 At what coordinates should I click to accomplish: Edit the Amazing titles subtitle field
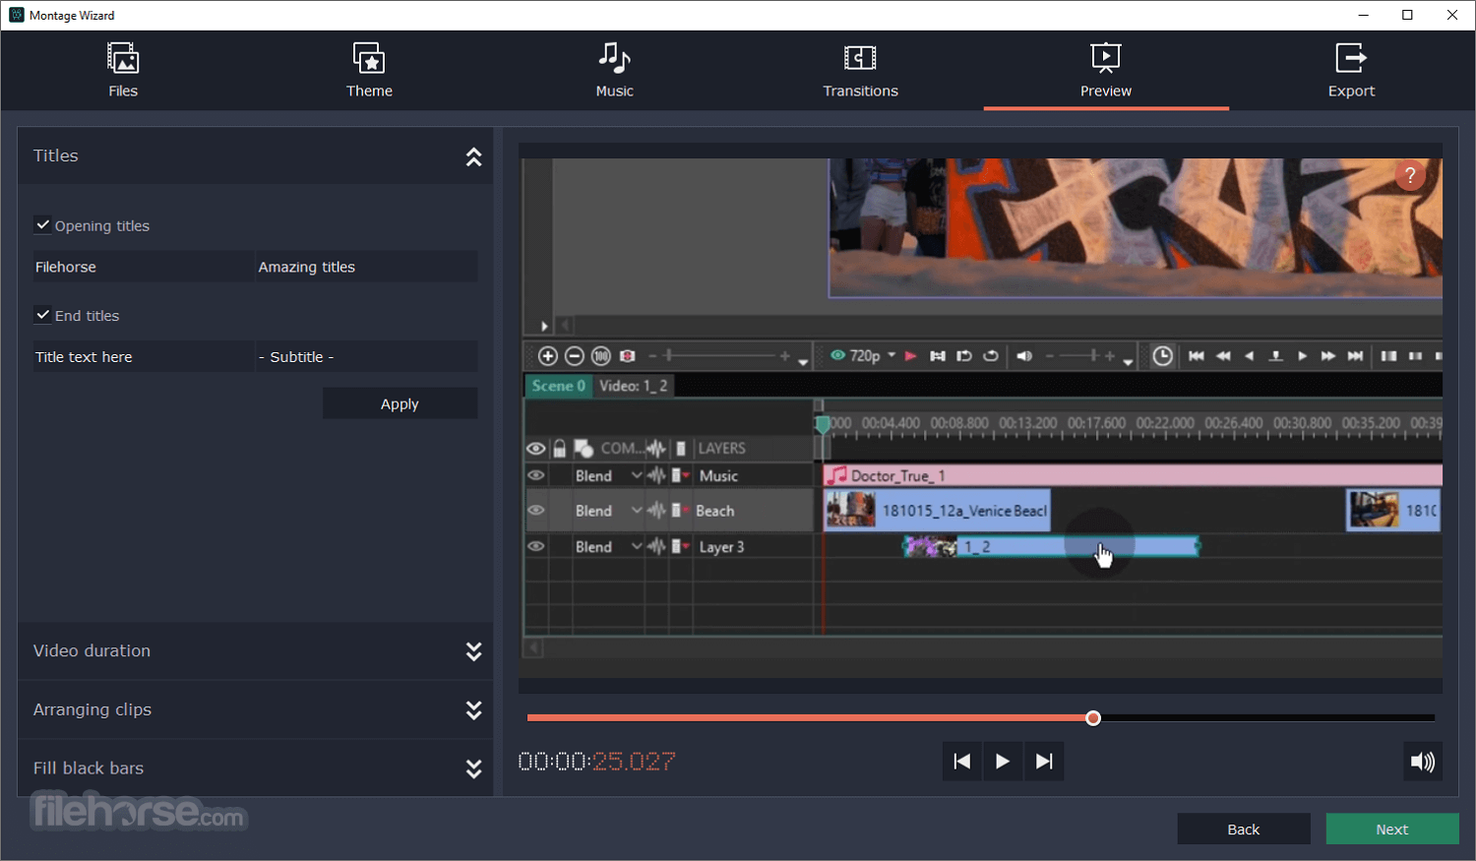click(367, 267)
